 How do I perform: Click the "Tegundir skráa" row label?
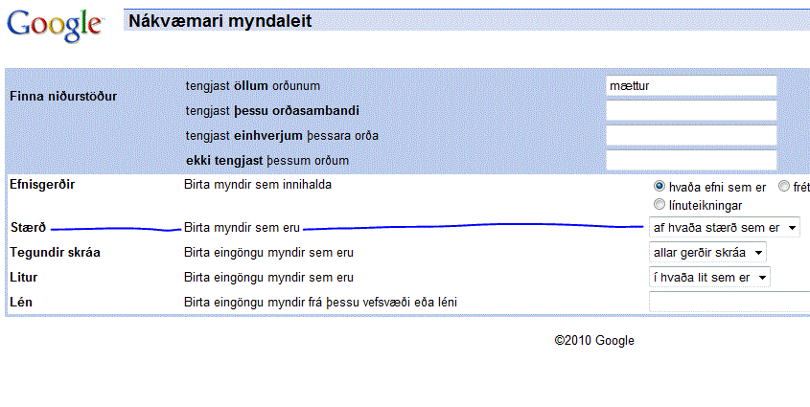click(55, 253)
